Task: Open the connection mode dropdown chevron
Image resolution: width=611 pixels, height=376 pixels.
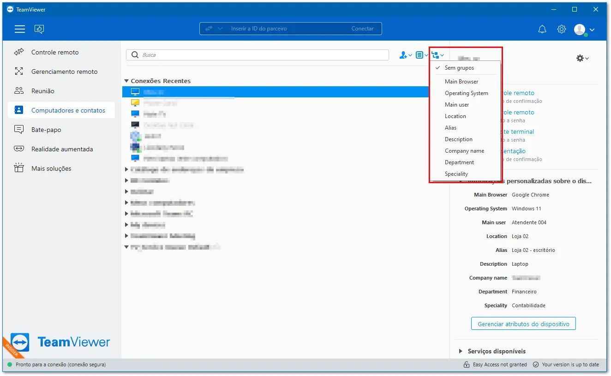Action: click(220, 29)
